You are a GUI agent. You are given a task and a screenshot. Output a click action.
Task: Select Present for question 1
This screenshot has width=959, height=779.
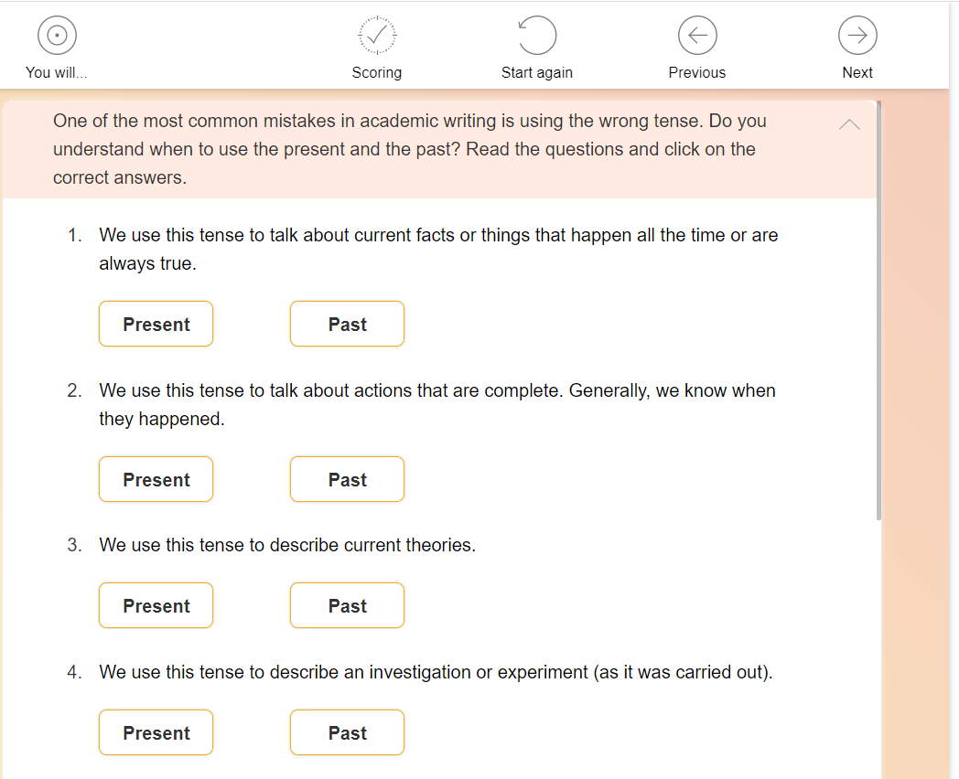pyautogui.click(x=156, y=325)
